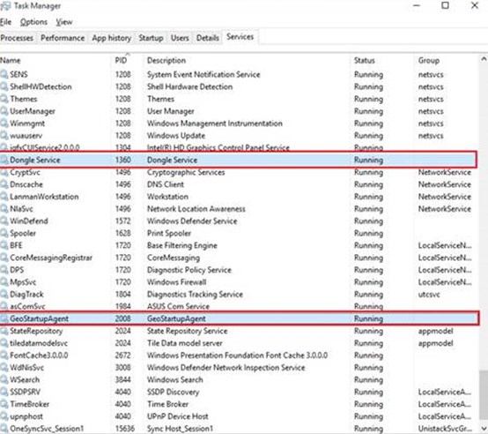Click the 'Network Location Awareness' description
The height and width of the screenshot is (434, 488).
196,209
